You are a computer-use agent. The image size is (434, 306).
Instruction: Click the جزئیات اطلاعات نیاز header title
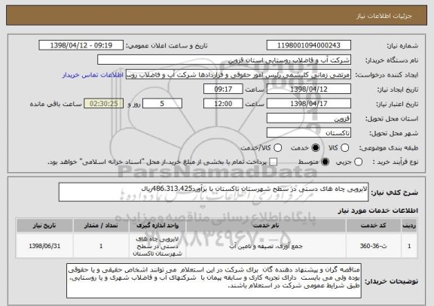point(384,17)
